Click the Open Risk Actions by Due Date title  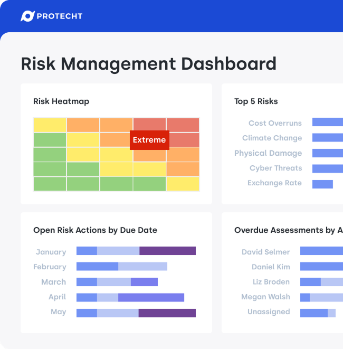pos(95,230)
